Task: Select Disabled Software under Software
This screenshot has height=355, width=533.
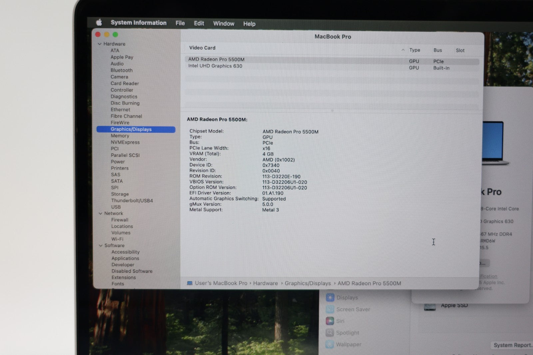Action: pyautogui.click(x=132, y=271)
